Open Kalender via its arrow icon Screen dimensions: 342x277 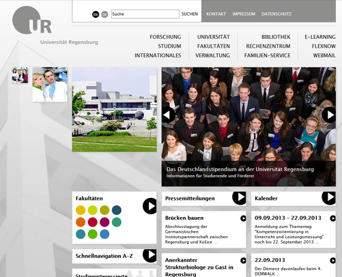pos(329,198)
